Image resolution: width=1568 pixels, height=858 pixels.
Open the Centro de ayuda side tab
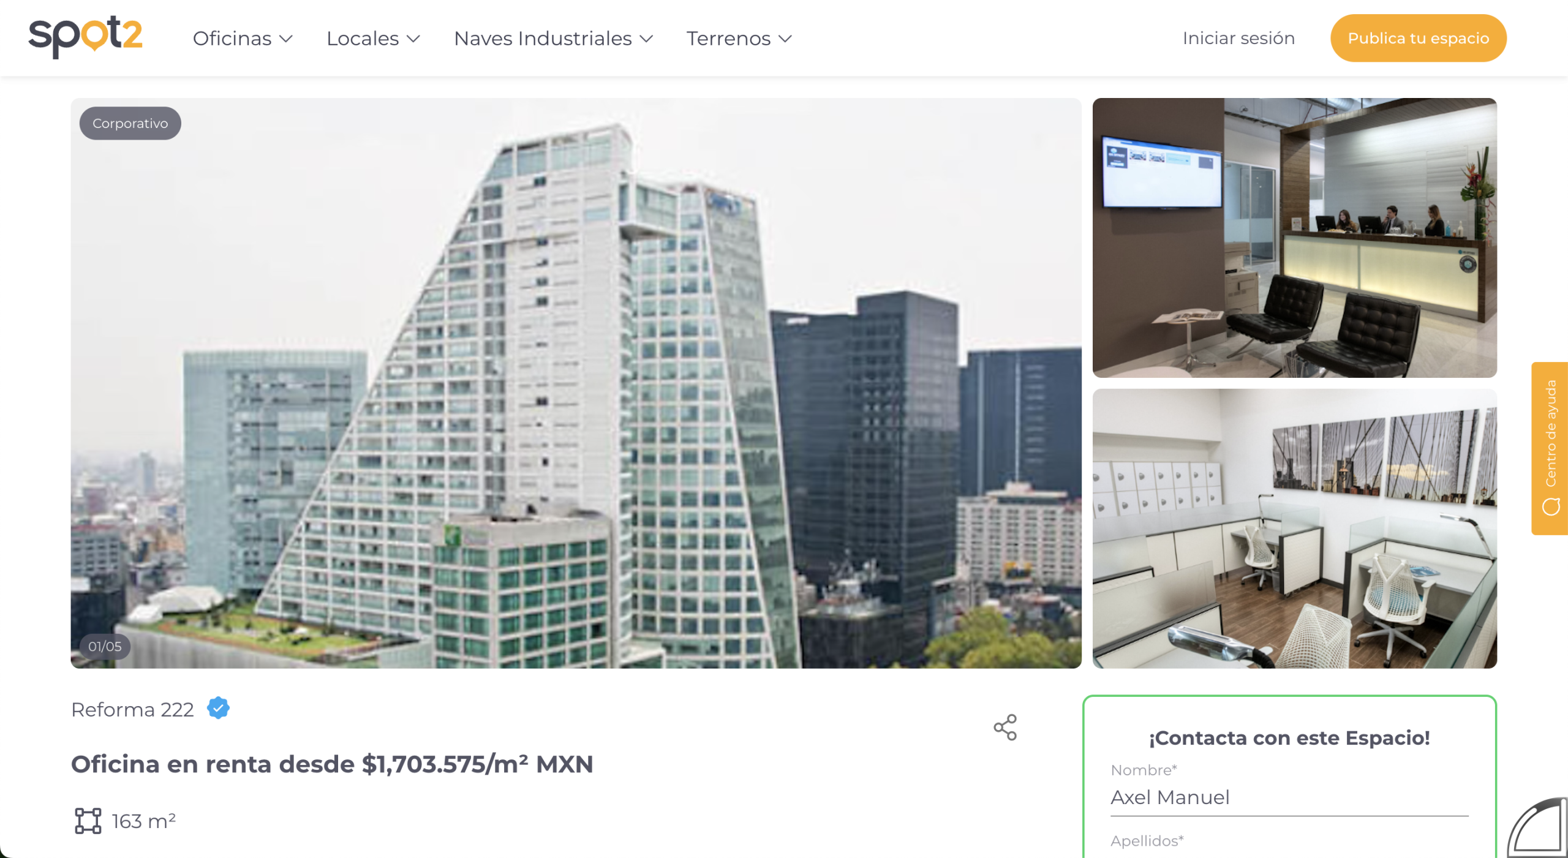click(1550, 448)
